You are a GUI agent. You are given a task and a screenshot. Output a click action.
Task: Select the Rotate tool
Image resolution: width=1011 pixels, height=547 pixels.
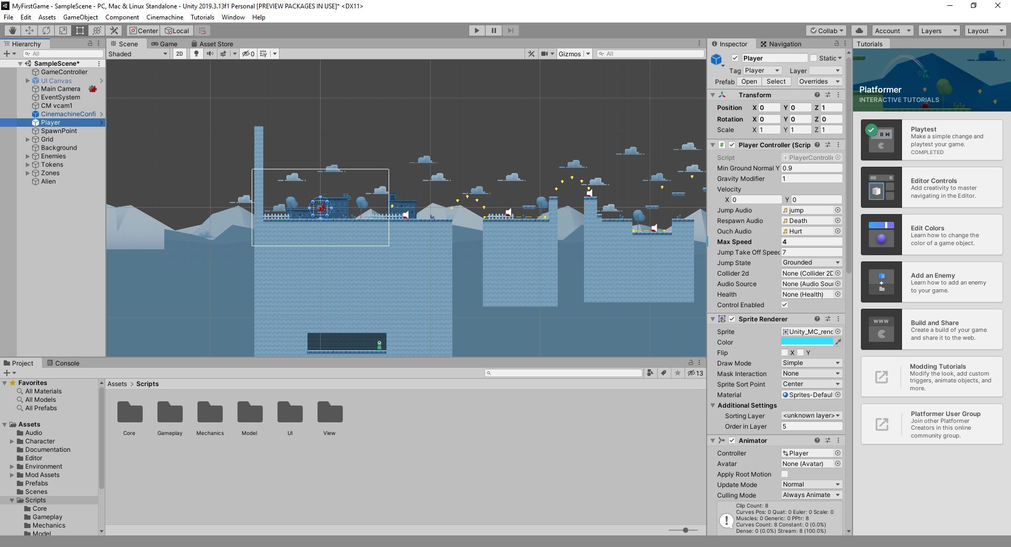tap(46, 31)
